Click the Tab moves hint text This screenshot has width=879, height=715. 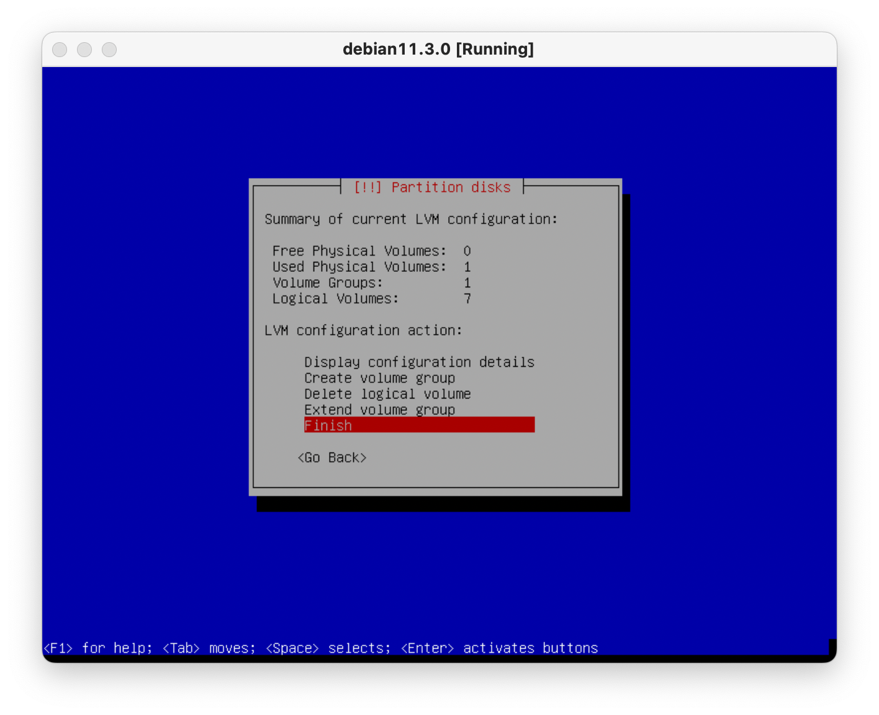pos(209,648)
